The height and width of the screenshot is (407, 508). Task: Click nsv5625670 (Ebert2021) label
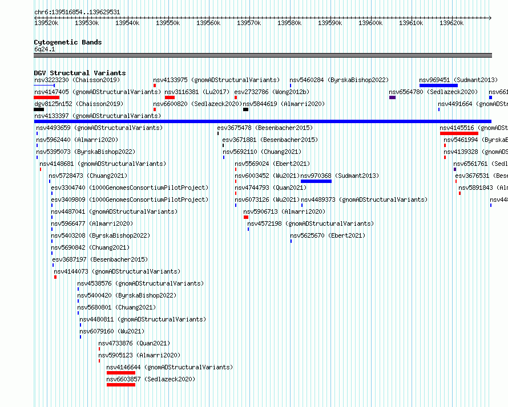coord(328,235)
